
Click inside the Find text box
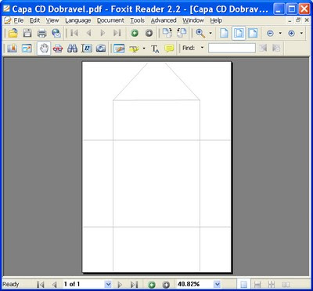click(x=232, y=48)
